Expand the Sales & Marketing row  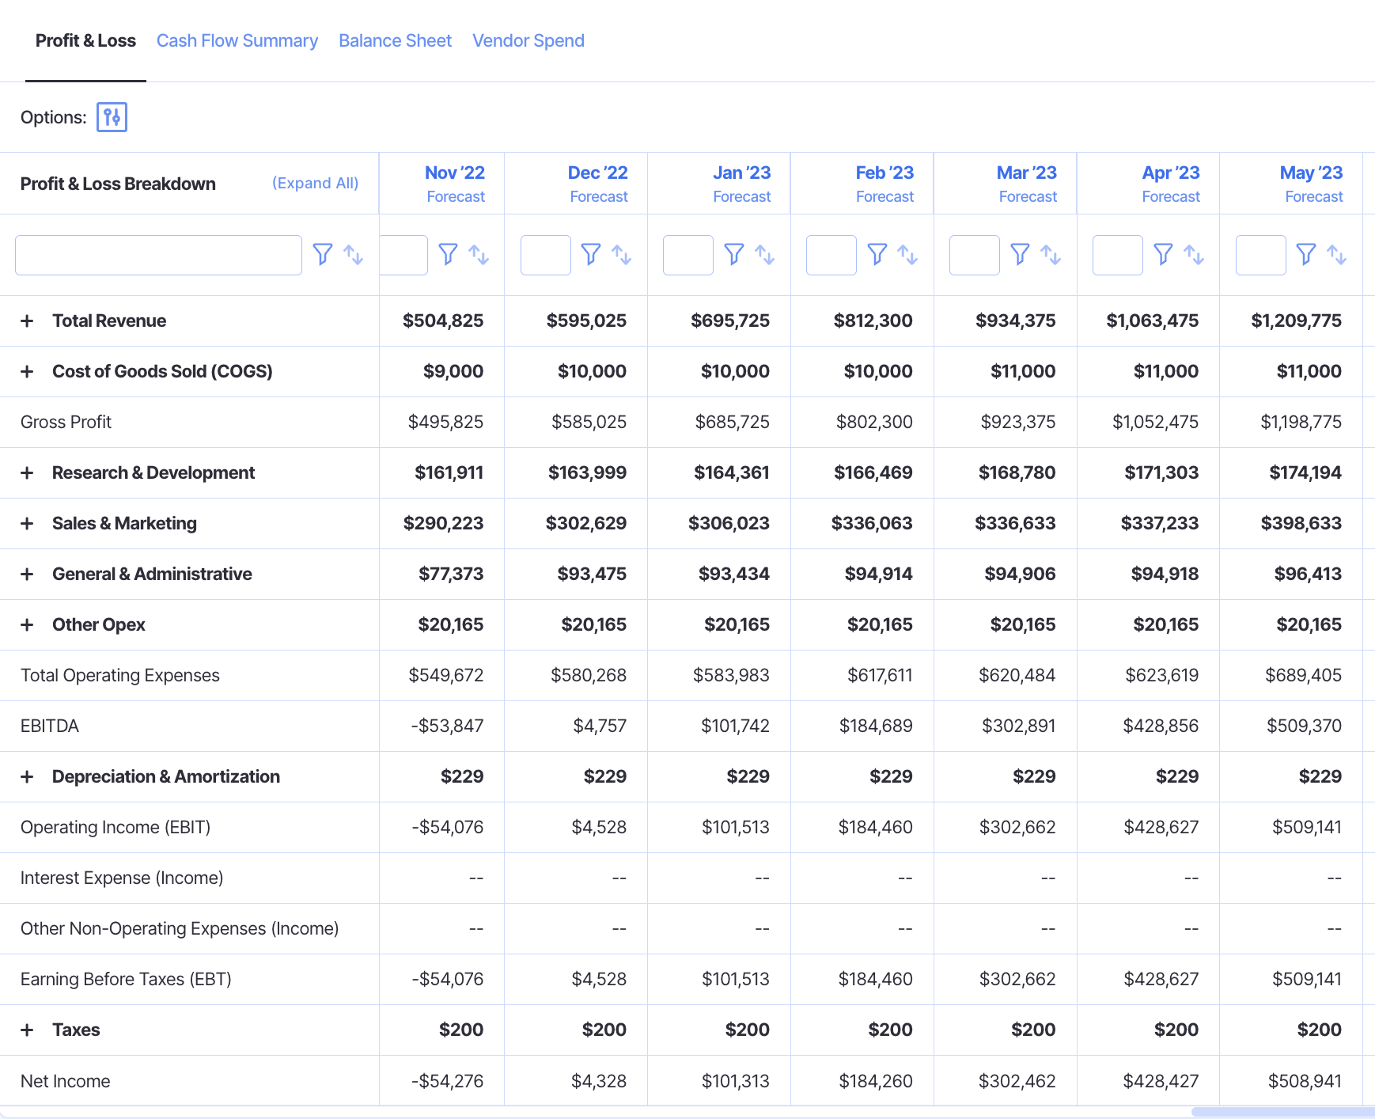pos(27,523)
